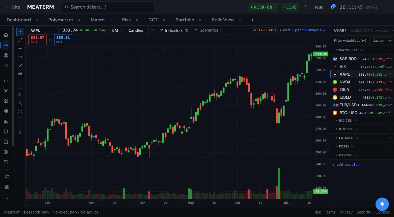The width and height of the screenshot is (394, 217).
Task: Open the news sidebar icon
Action: 6,66
